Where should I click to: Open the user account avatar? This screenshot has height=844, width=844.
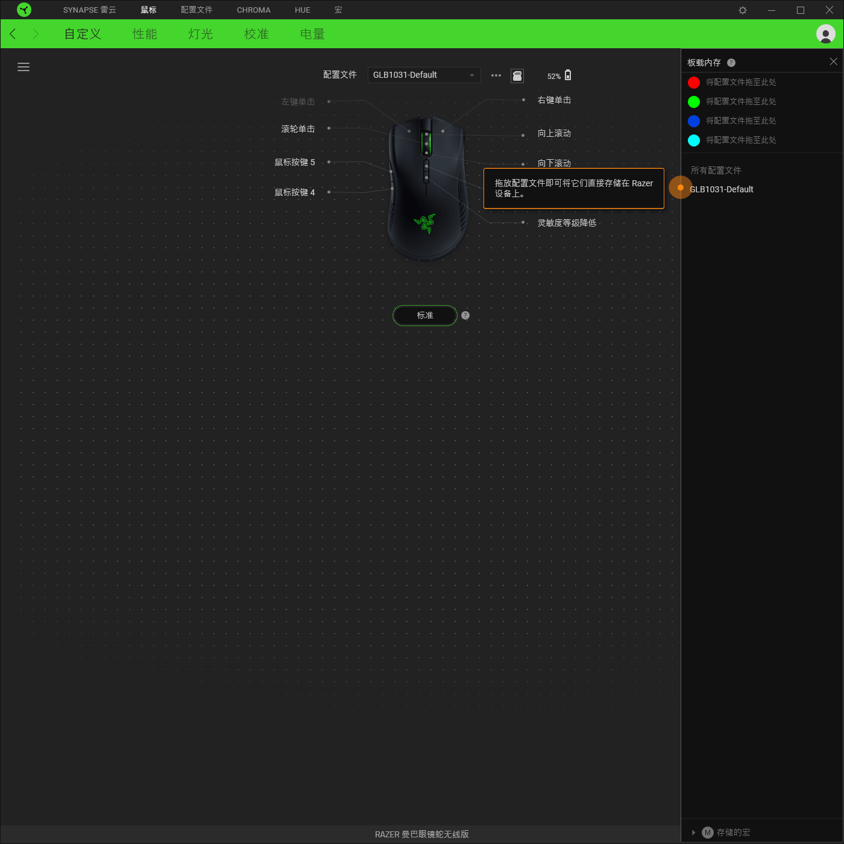(825, 34)
